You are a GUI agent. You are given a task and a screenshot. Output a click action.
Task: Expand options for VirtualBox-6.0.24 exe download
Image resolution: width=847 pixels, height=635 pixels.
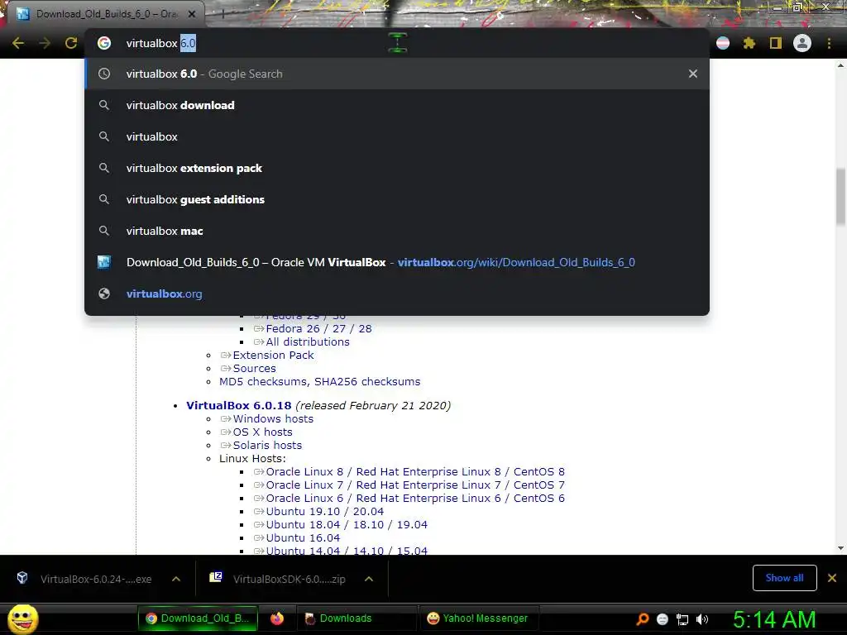pos(176,579)
